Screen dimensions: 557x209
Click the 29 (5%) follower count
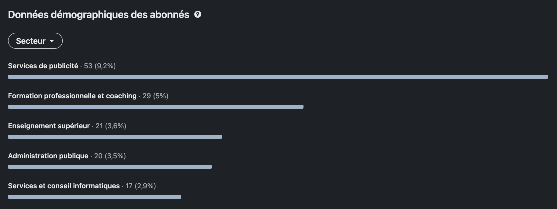coord(155,96)
